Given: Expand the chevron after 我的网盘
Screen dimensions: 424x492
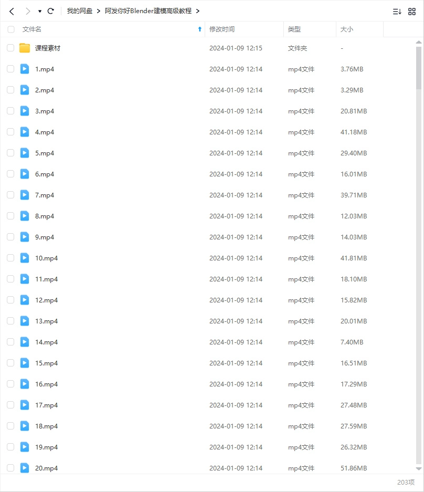Looking at the screenshot, I should 98,11.
